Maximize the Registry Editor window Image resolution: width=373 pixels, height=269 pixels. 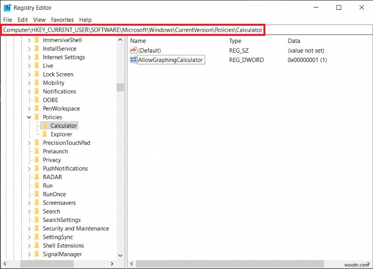(338, 7)
